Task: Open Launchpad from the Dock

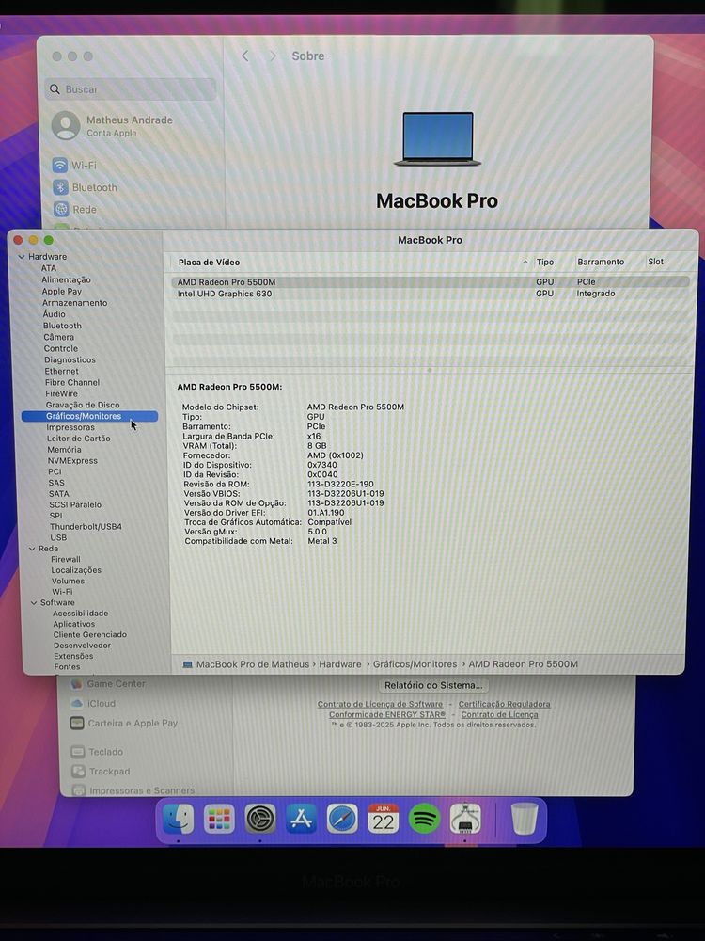Action: [x=219, y=819]
